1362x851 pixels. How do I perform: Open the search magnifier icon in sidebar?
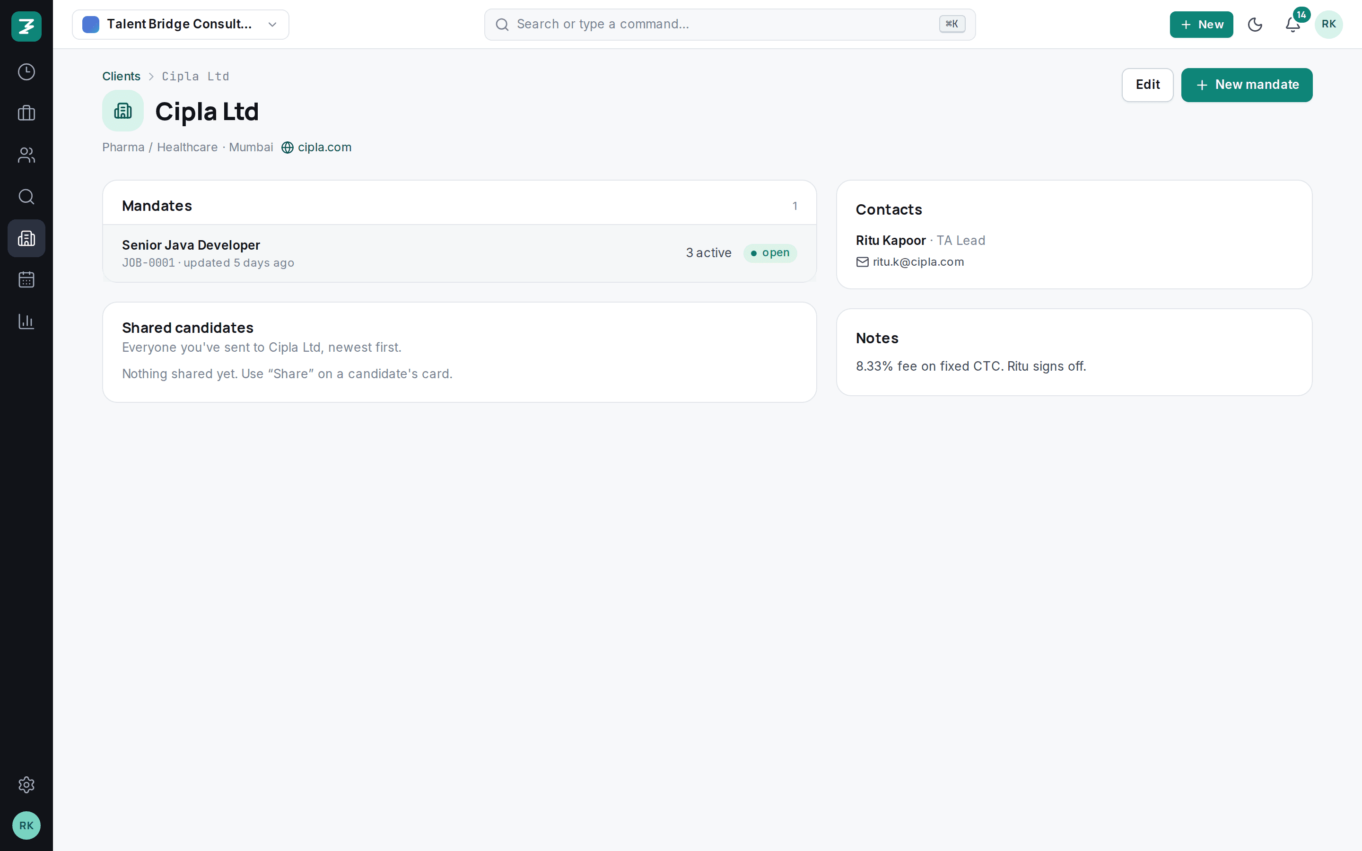coord(26,196)
